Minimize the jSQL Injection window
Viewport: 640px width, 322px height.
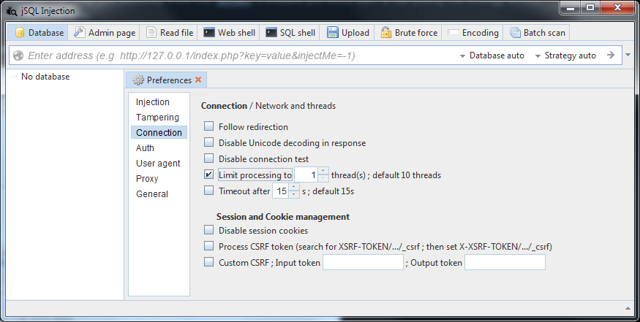(571, 8)
